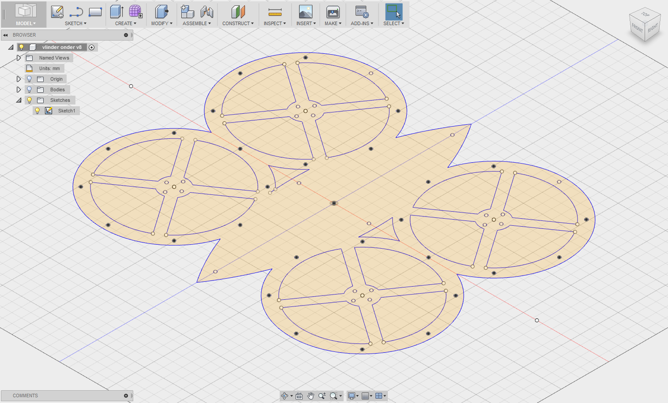668x403 pixels.
Task: Click the Create Sketch icon
Action: coord(57,12)
